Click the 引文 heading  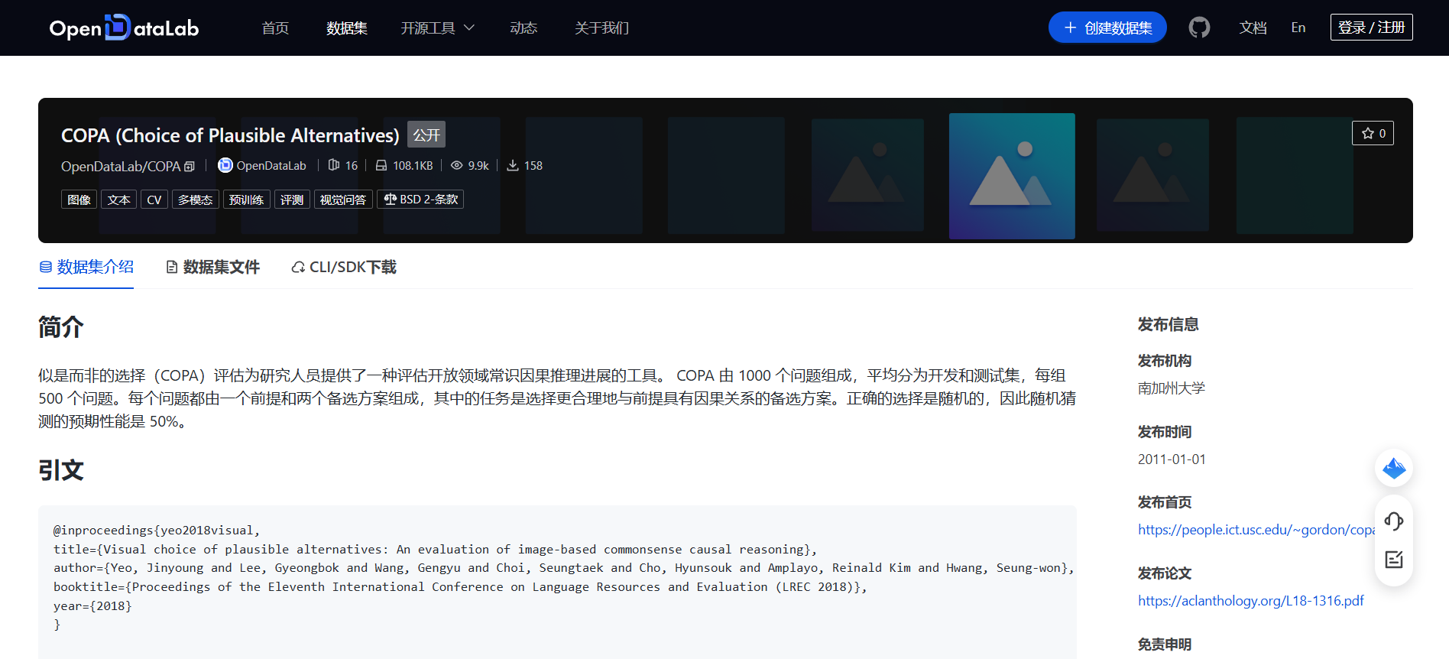tap(61, 470)
